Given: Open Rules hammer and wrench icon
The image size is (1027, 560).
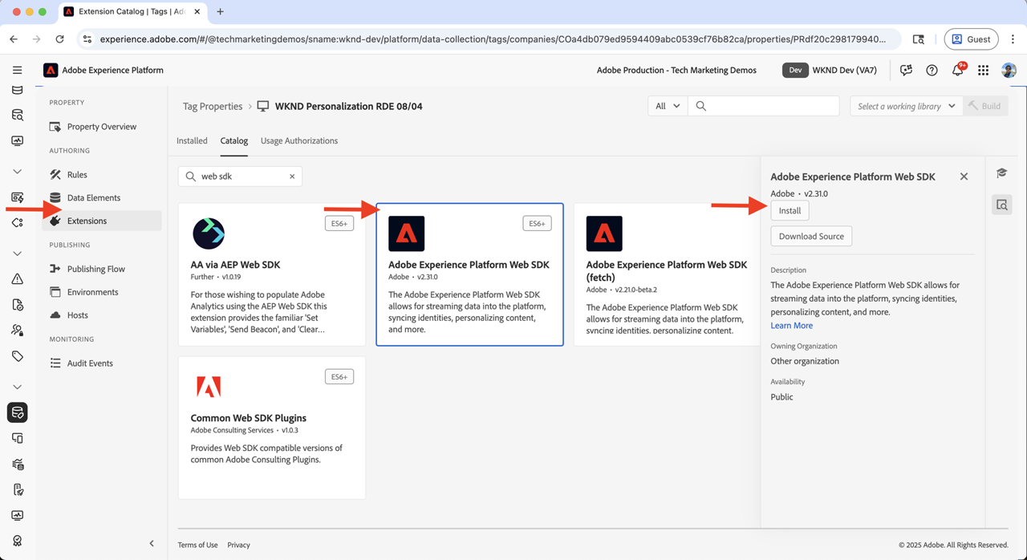Looking at the screenshot, I should coord(55,174).
